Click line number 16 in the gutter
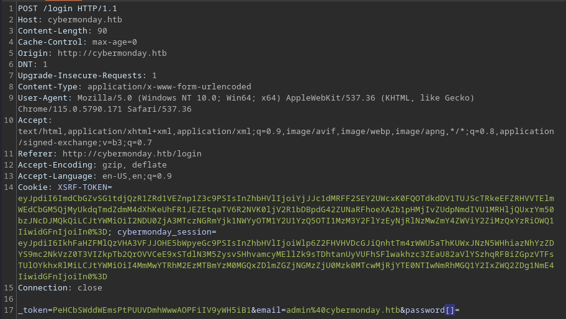Screen dimensions: 566x319 point(9,299)
